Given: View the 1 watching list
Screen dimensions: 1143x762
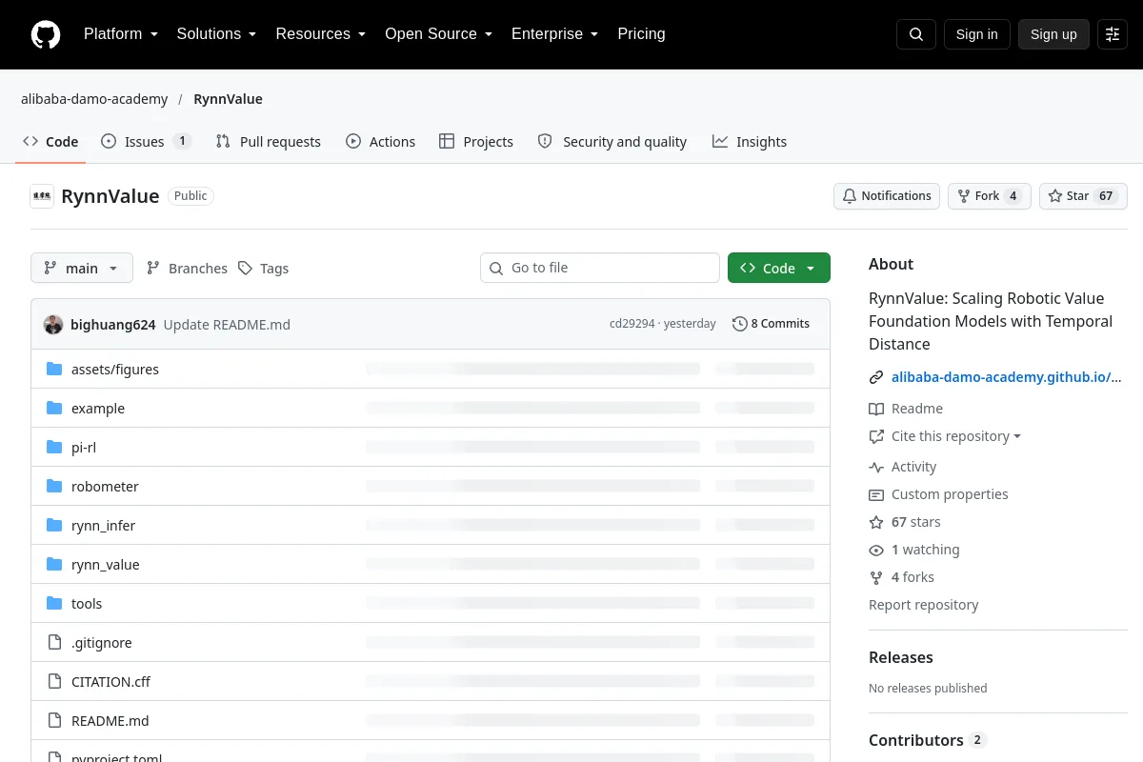Looking at the screenshot, I should coord(914,550).
